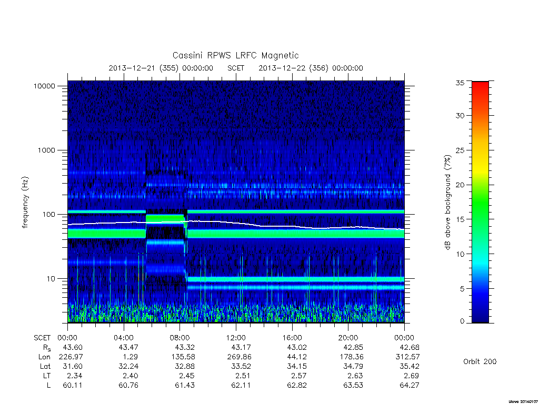Image resolution: width=539 pixels, height=404 pixels.
Task: Click the 04:00 SCET time axis label
Action: (123, 338)
